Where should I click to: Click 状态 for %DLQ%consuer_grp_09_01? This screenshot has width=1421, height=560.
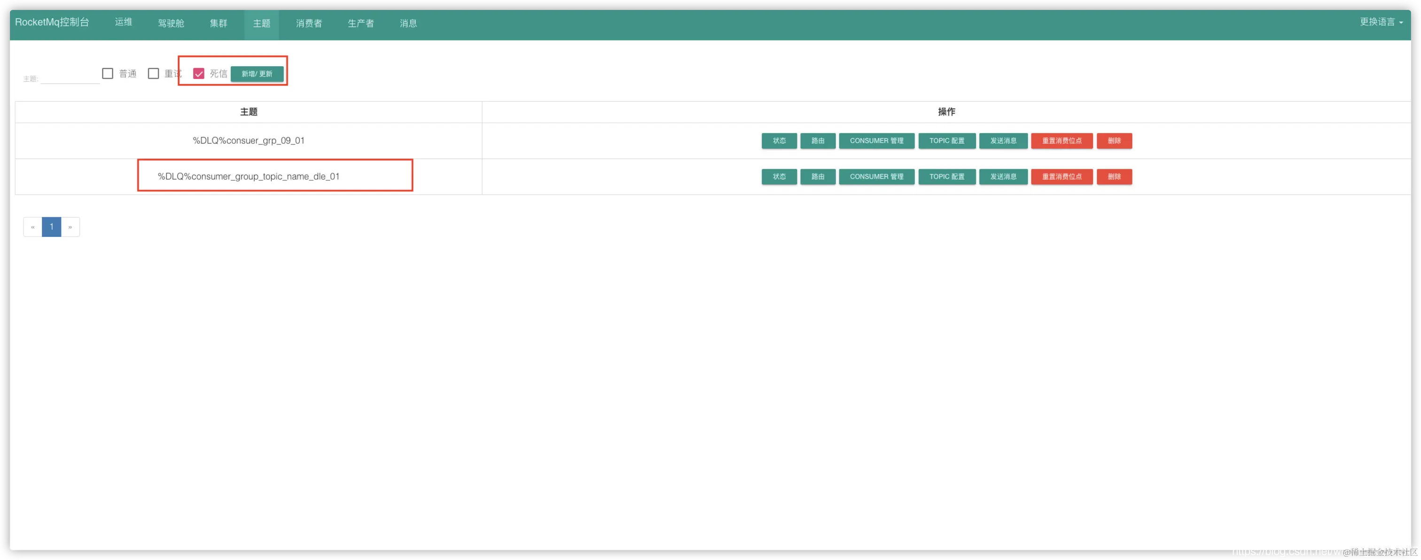click(778, 141)
